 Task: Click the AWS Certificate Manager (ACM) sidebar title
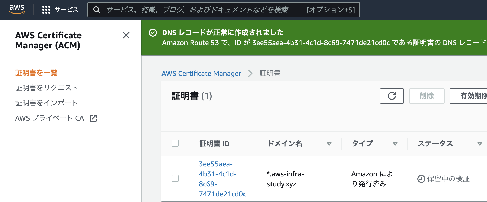click(x=48, y=40)
